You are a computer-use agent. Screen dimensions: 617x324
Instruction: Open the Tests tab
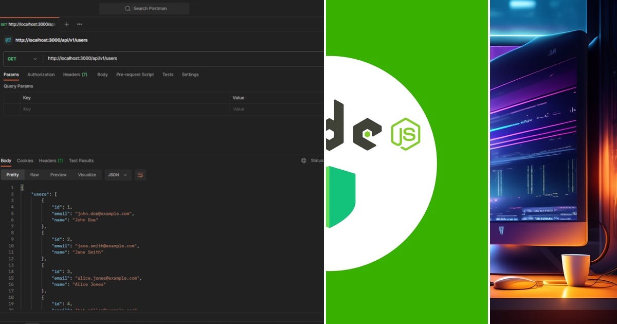point(168,75)
